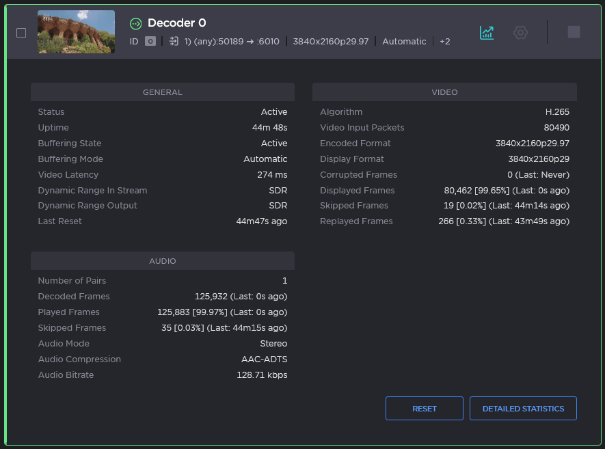
Task: Click the GENERAL section header
Action: [x=162, y=92]
